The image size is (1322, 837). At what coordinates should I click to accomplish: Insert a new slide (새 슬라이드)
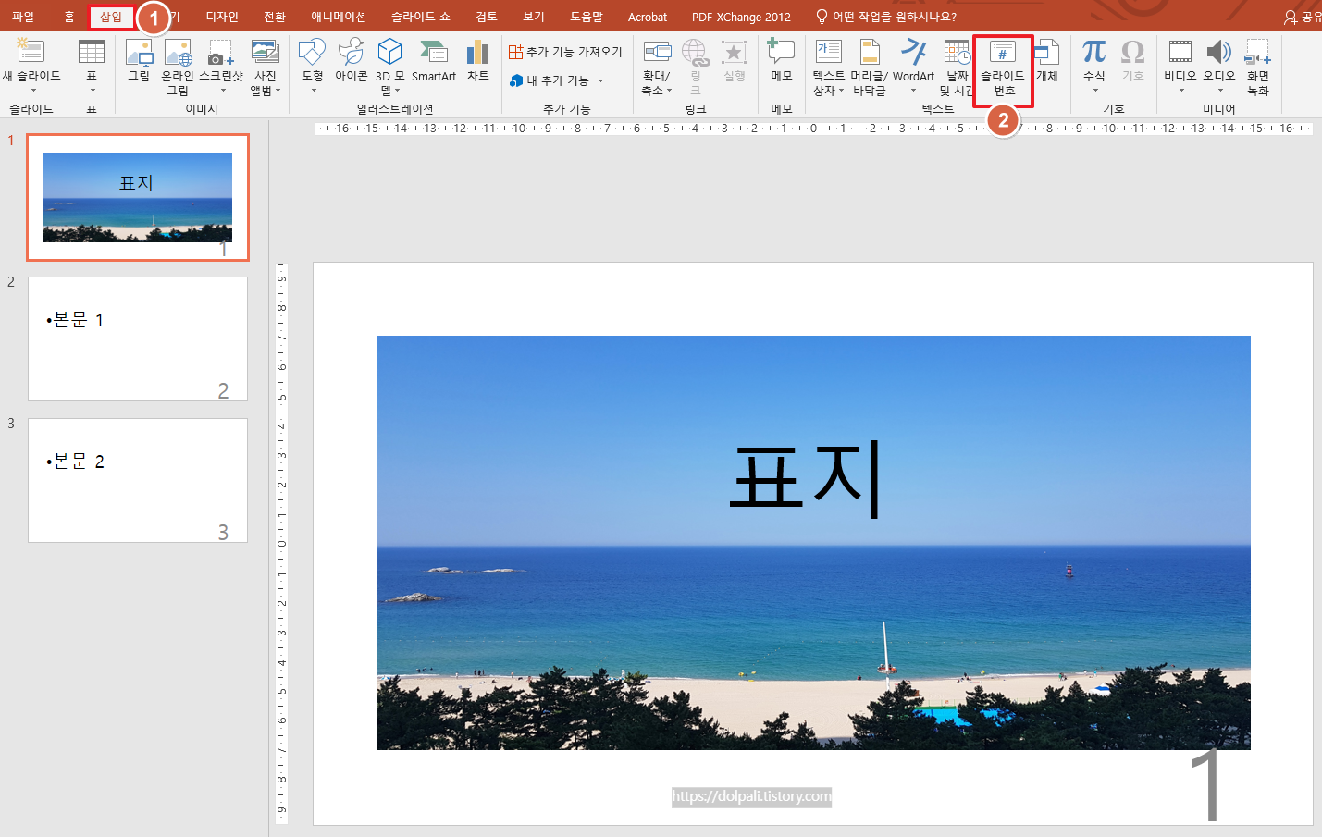click(31, 67)
